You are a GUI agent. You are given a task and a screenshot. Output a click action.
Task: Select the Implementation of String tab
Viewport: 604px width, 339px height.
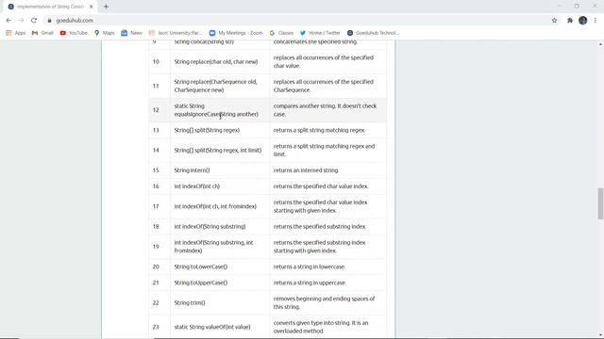50,7
